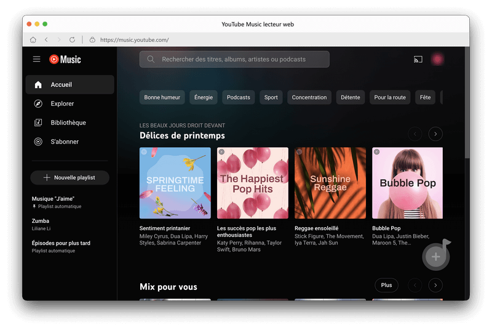Click the Plus button in Mix pour vous
The width and height of the screenshot is (492, 330).
[386, 285]
